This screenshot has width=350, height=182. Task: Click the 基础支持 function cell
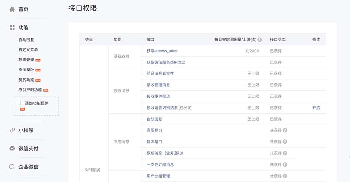coord(122,57)
